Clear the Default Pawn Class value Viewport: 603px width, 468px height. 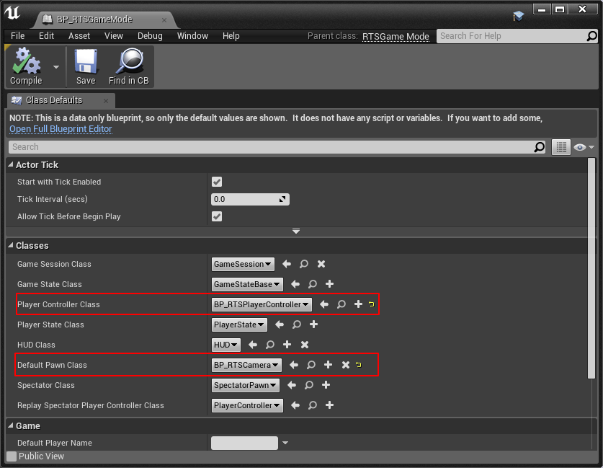[346, 365]
